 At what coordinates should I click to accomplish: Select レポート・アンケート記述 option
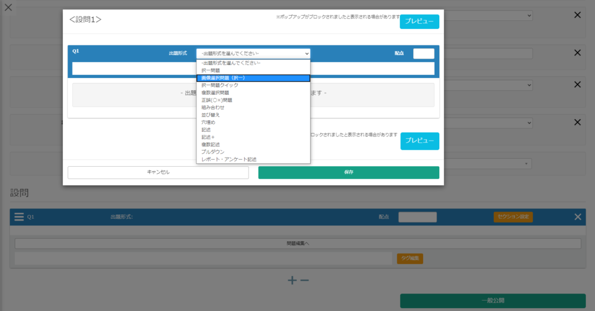[253, 159]
